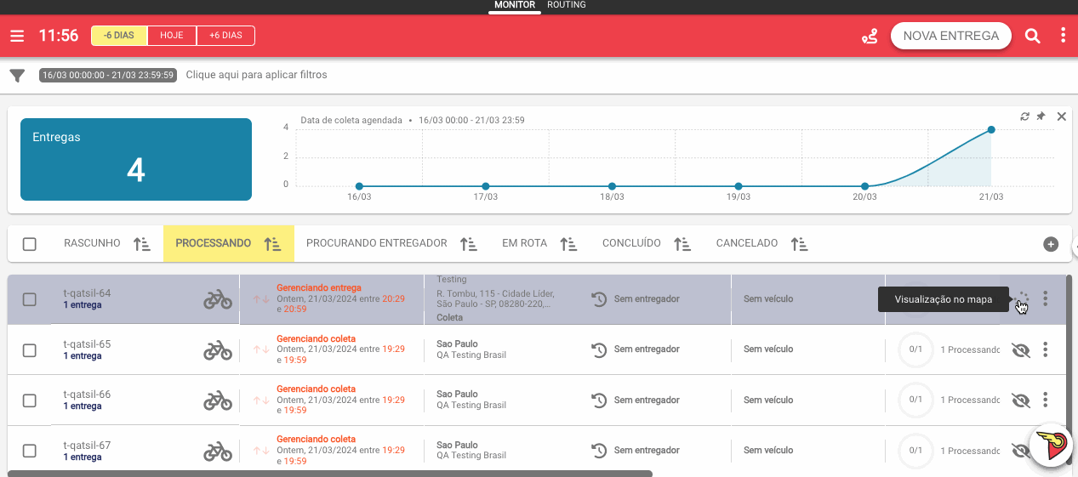Viewport: 1078px width, 477px height.
Task: Check the box for t-qatsil-65
Action: point(30,350)
